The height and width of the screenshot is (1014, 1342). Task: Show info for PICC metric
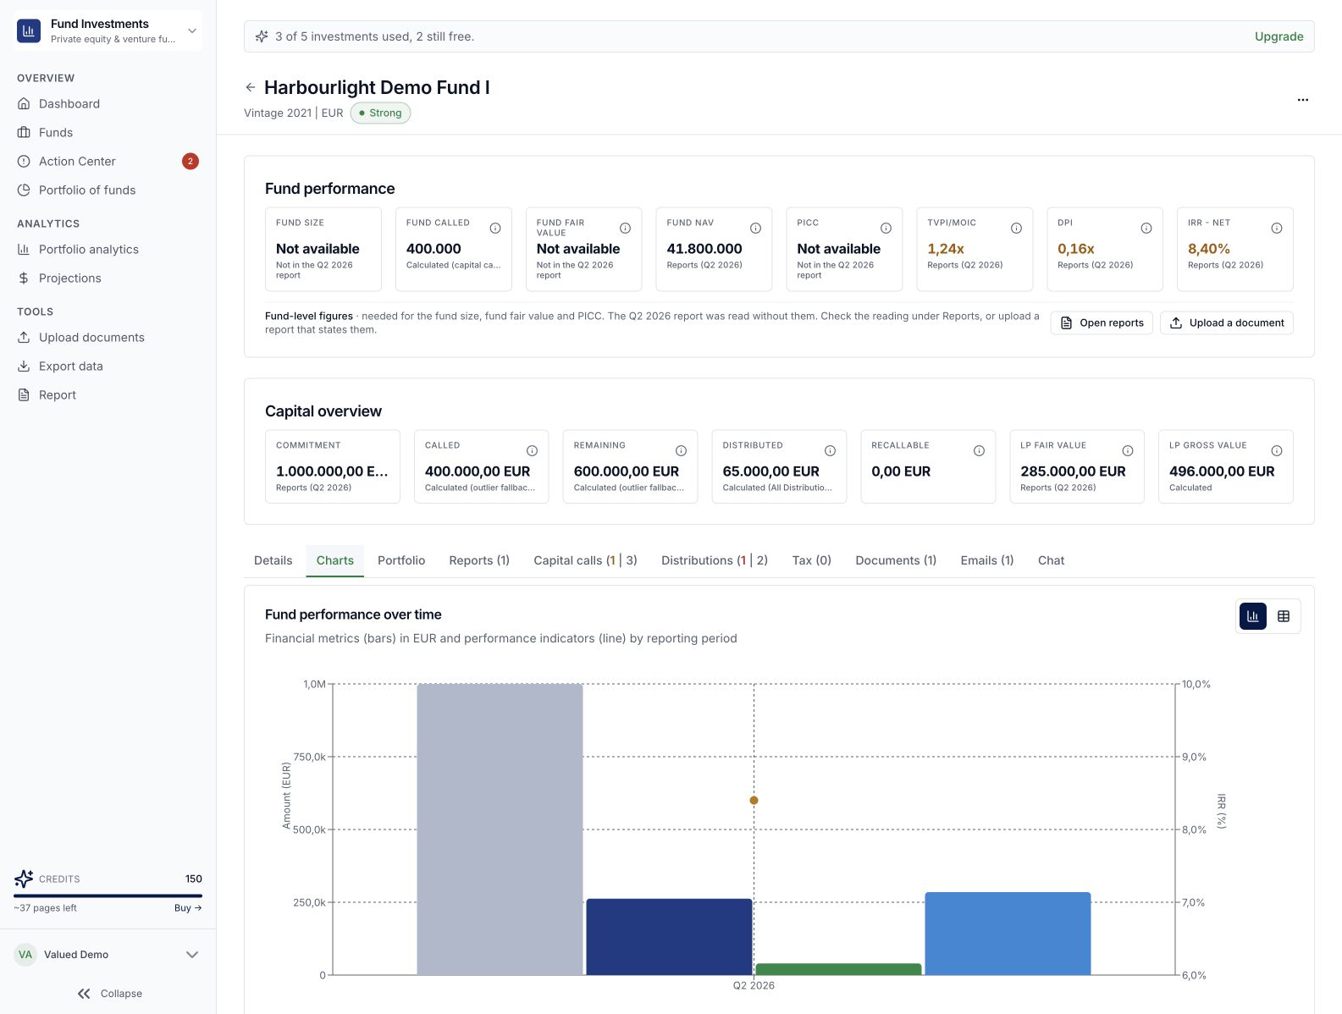[886, 228]
